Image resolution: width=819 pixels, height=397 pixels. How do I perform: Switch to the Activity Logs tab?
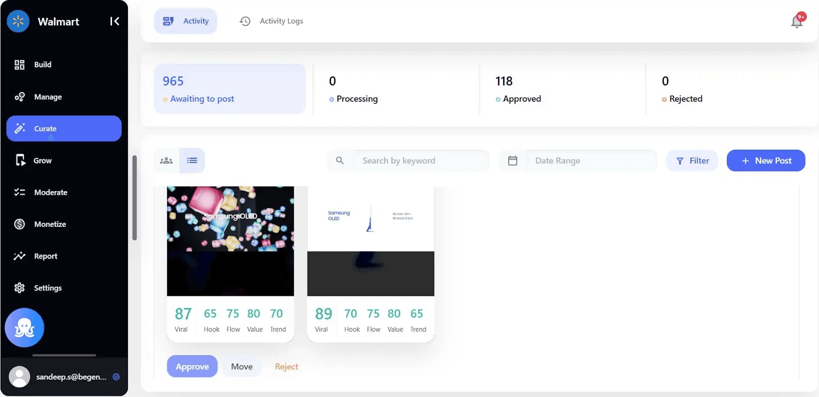click(271, 21)
